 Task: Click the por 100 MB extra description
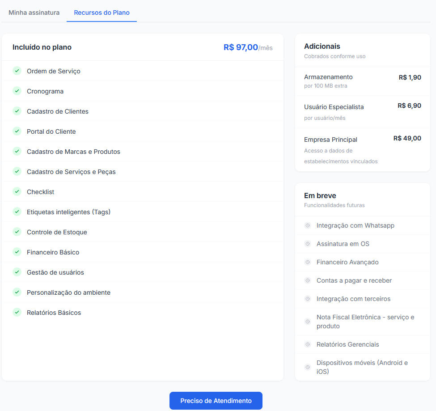pos(326,86)
